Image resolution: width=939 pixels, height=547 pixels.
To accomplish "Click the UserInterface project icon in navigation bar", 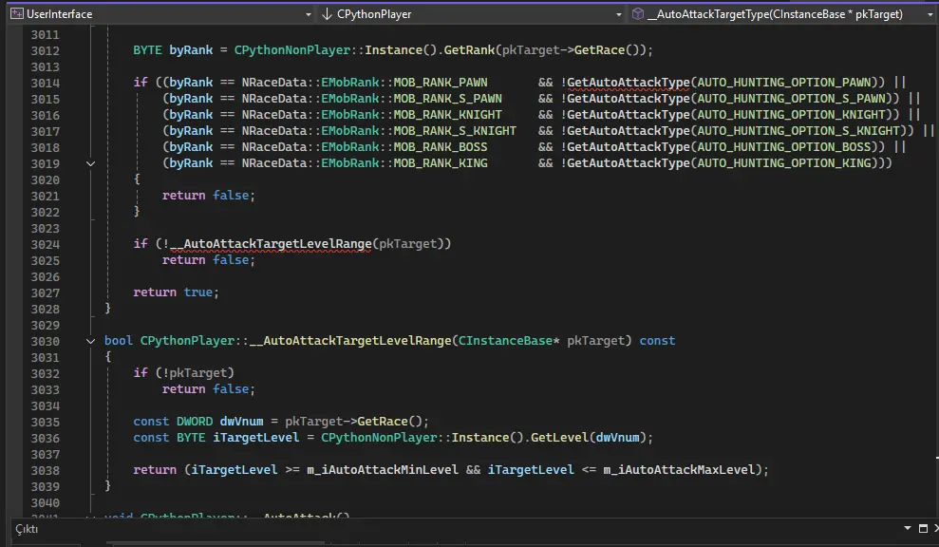I will click(x=17, y=14).
